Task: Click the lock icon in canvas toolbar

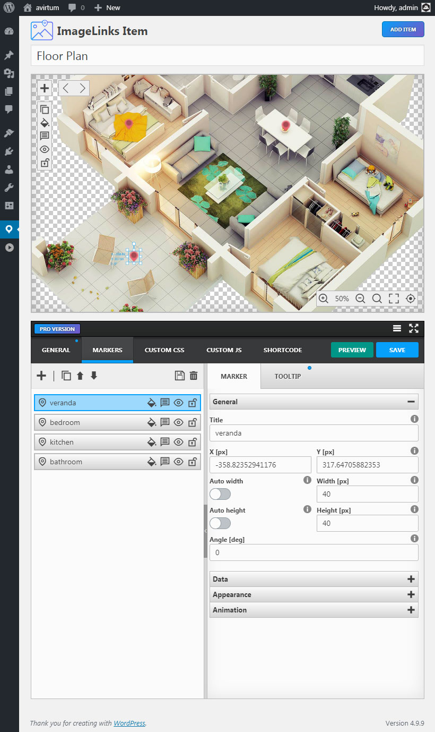Action: tap(45, 163)
